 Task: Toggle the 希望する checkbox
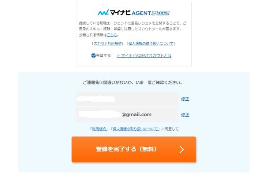(94, 55)
